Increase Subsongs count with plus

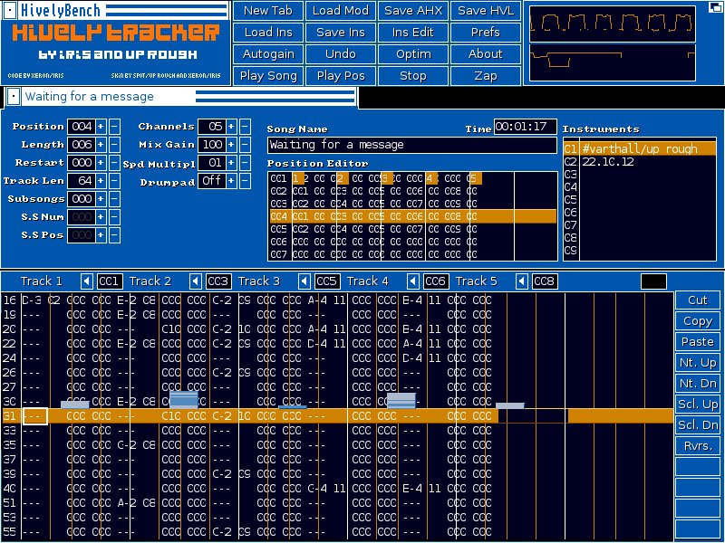tap(101, 198)
